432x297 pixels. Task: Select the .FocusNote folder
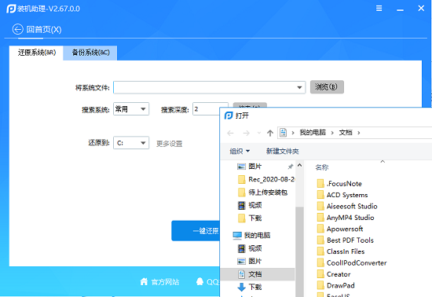339,184
